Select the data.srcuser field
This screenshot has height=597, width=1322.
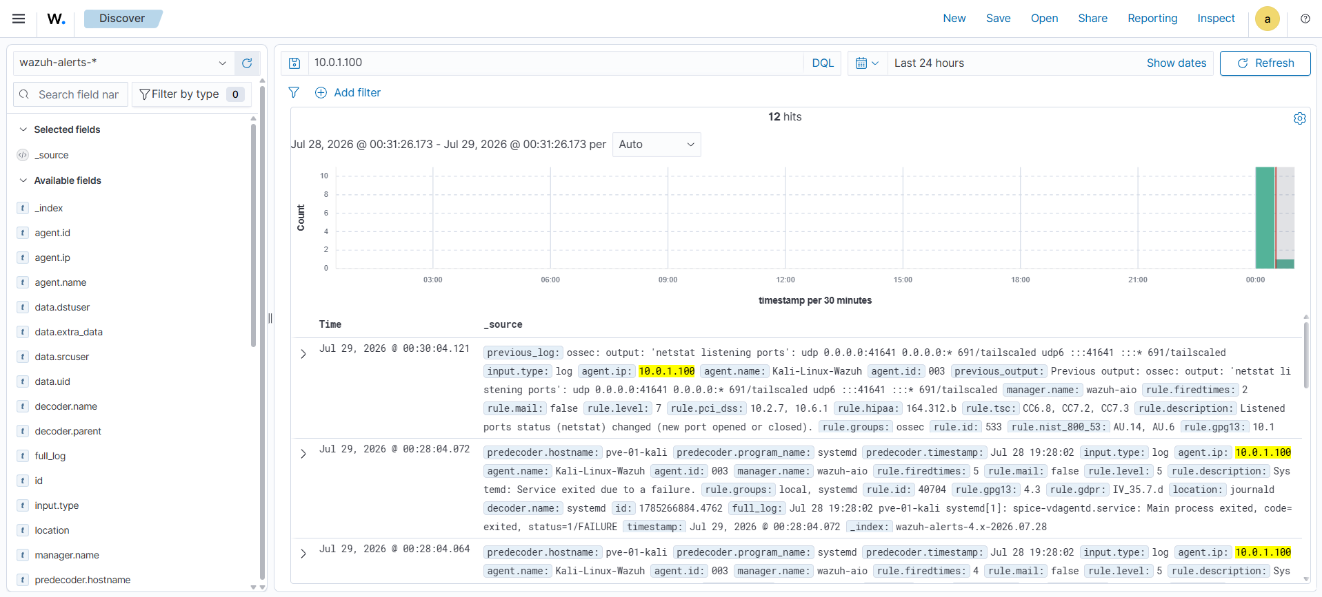pyautogui.click(x=62, y=357)
